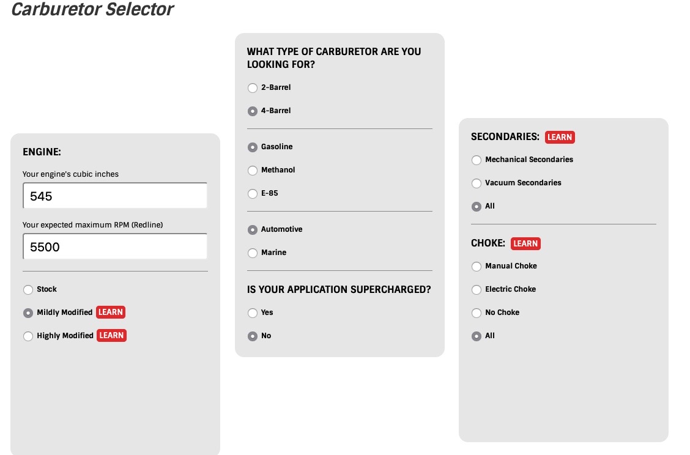This screenshot has width=690, height=455.
Task: Pick the Marine application option
Action: (253, 253)
